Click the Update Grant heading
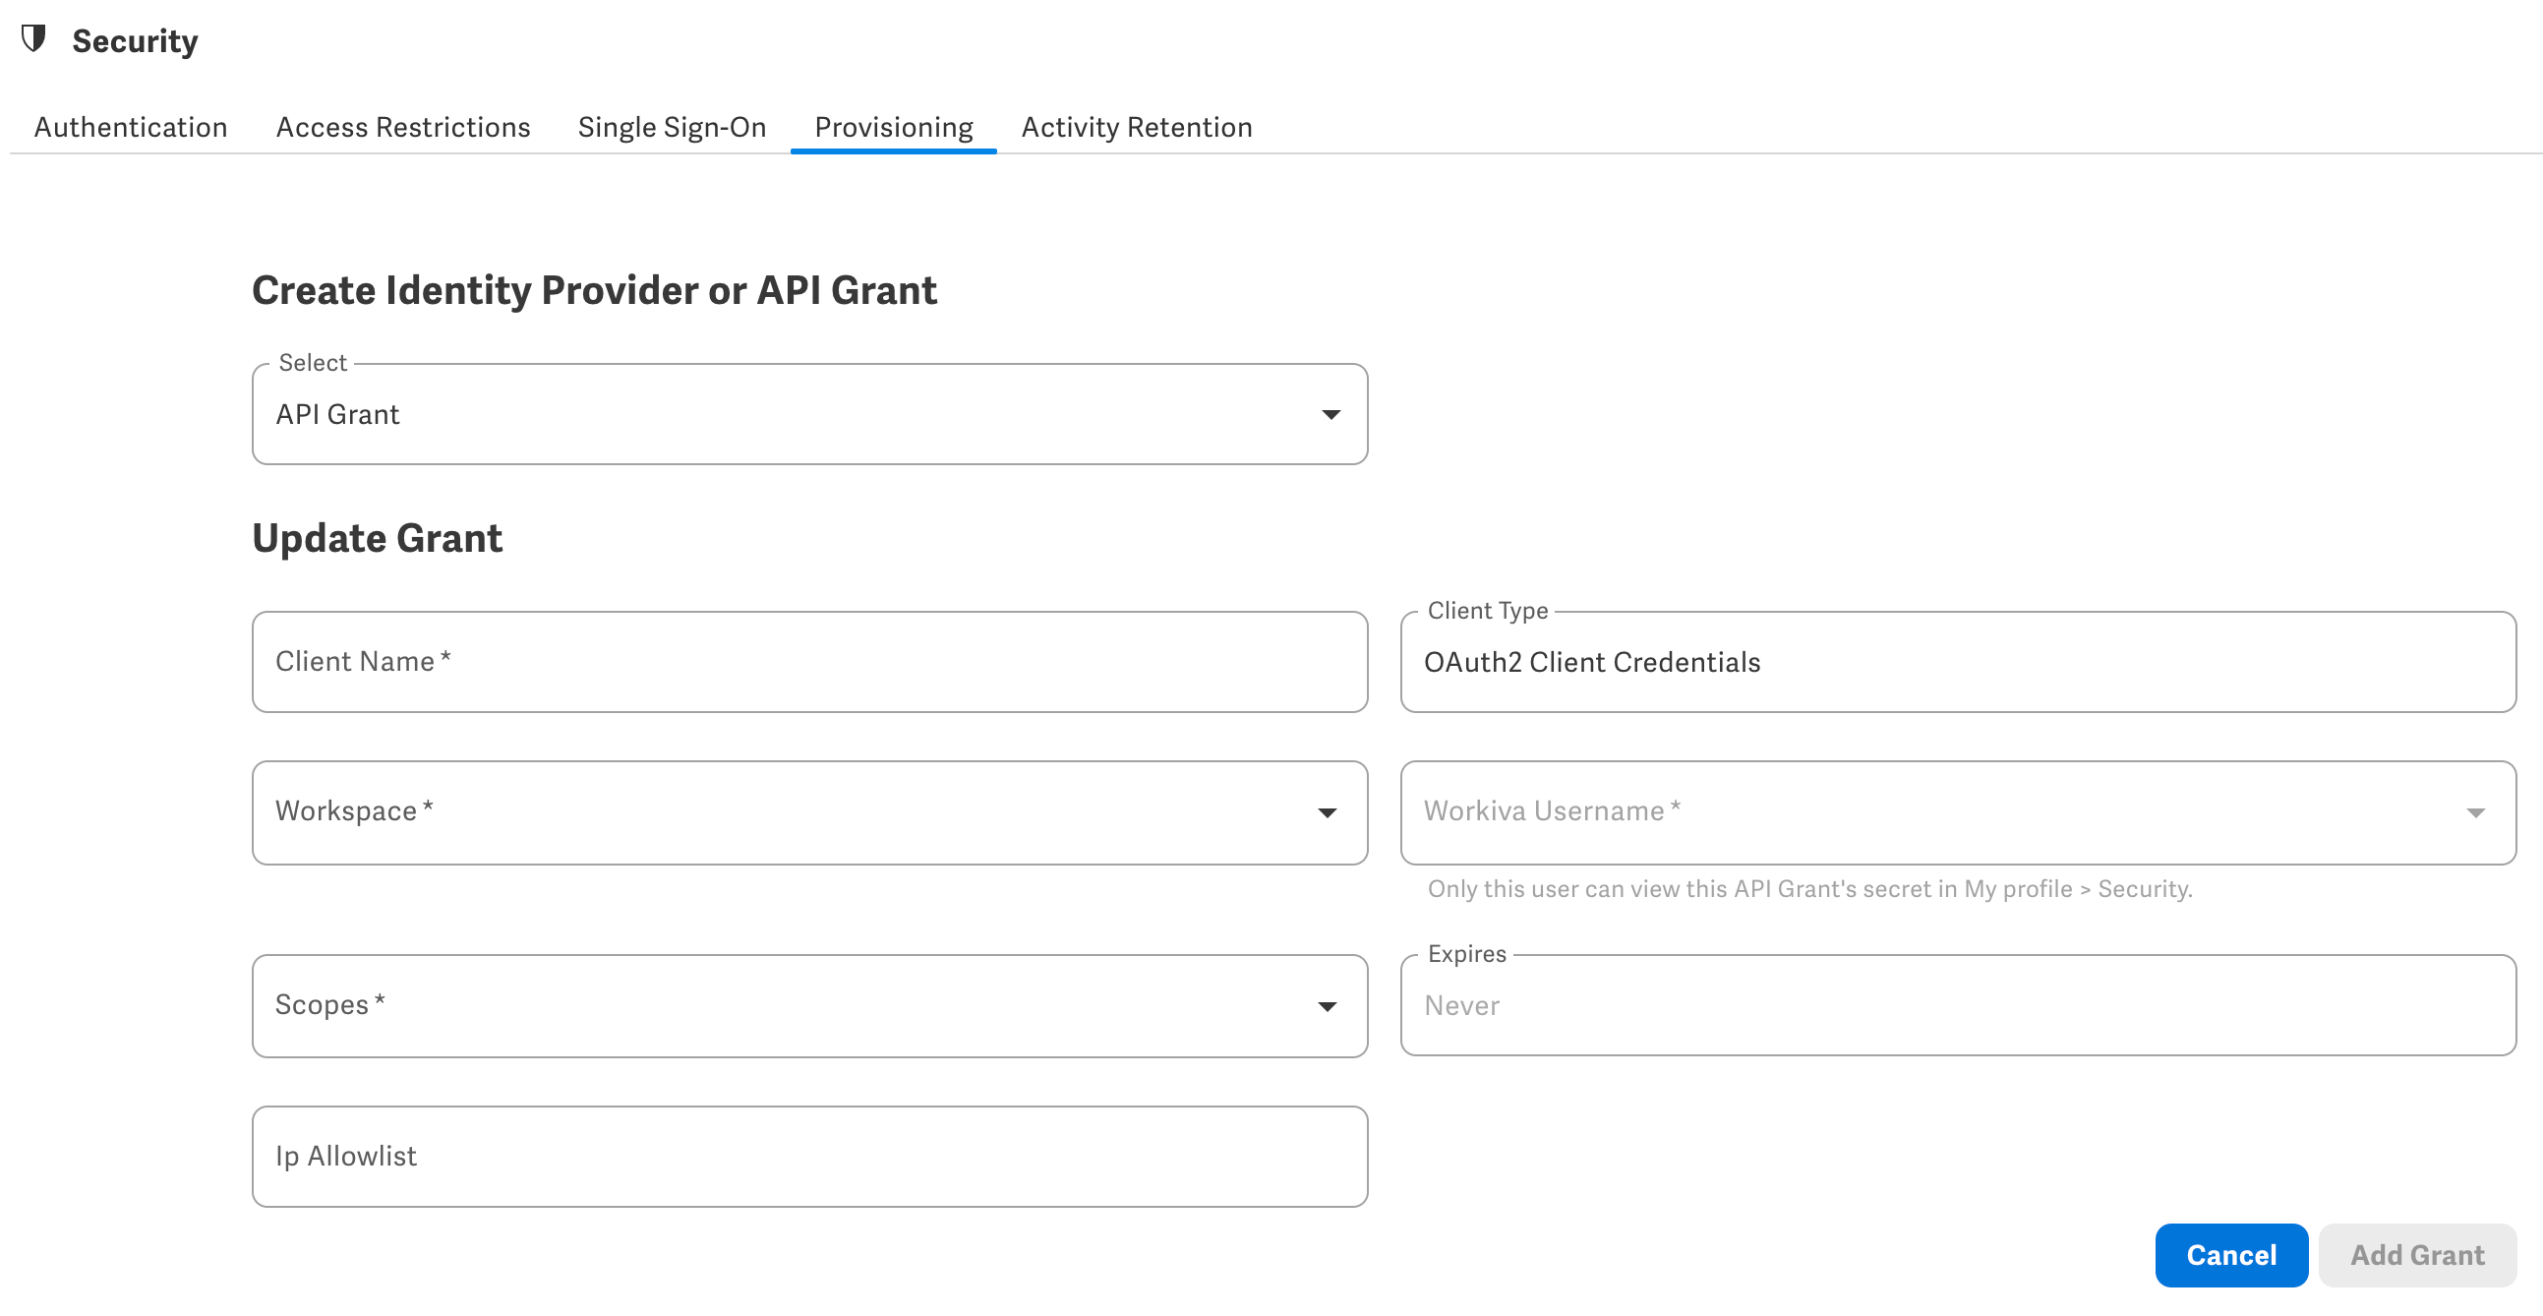Screen dimensions: 2543x1316 click(377, 538)
